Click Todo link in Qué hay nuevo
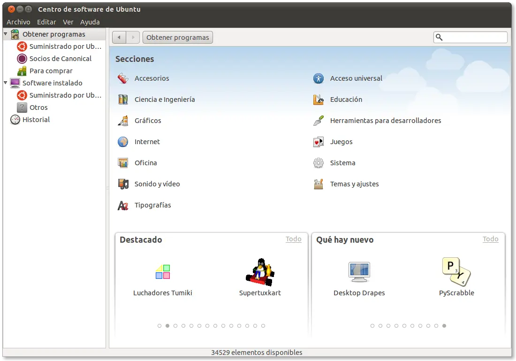Image resolution: width=516 pixels, height=361 pixels. (490, 239)
